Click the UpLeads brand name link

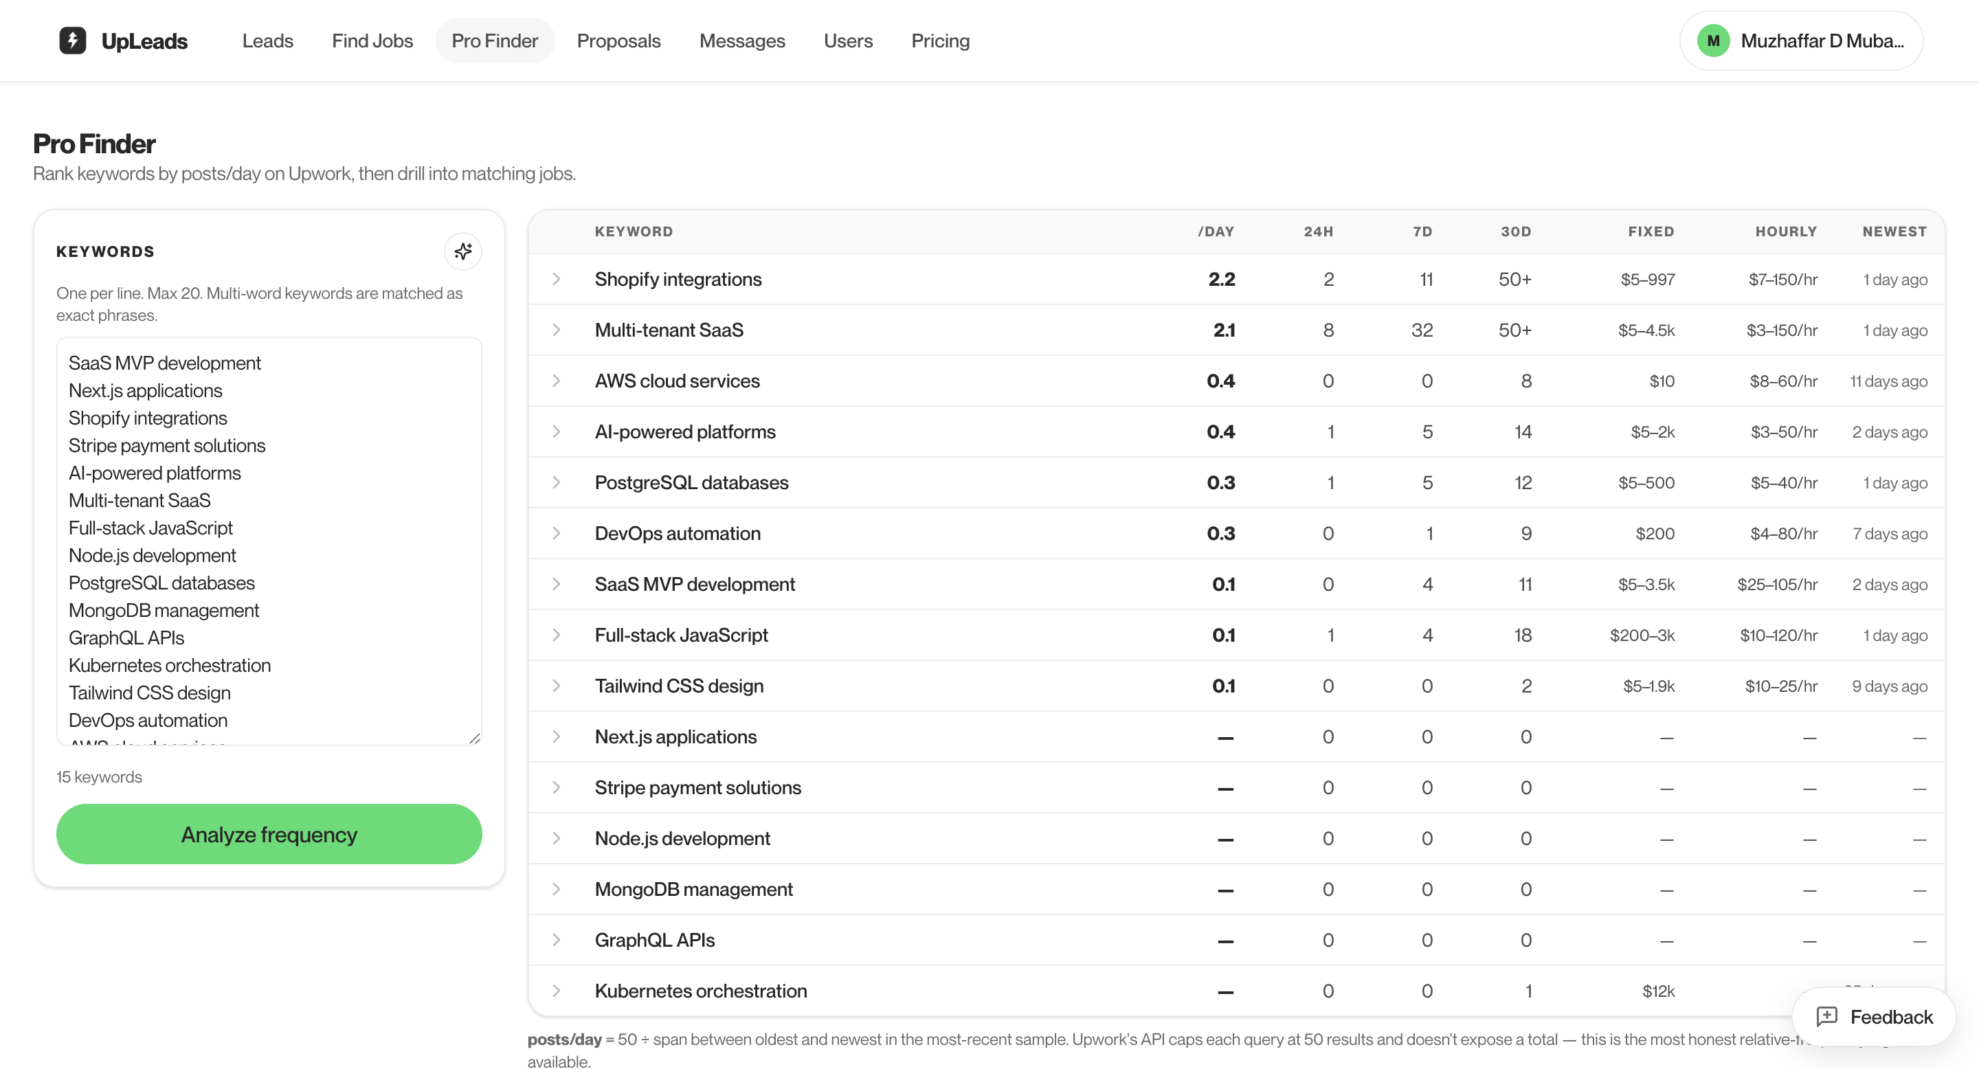point(144,41)
